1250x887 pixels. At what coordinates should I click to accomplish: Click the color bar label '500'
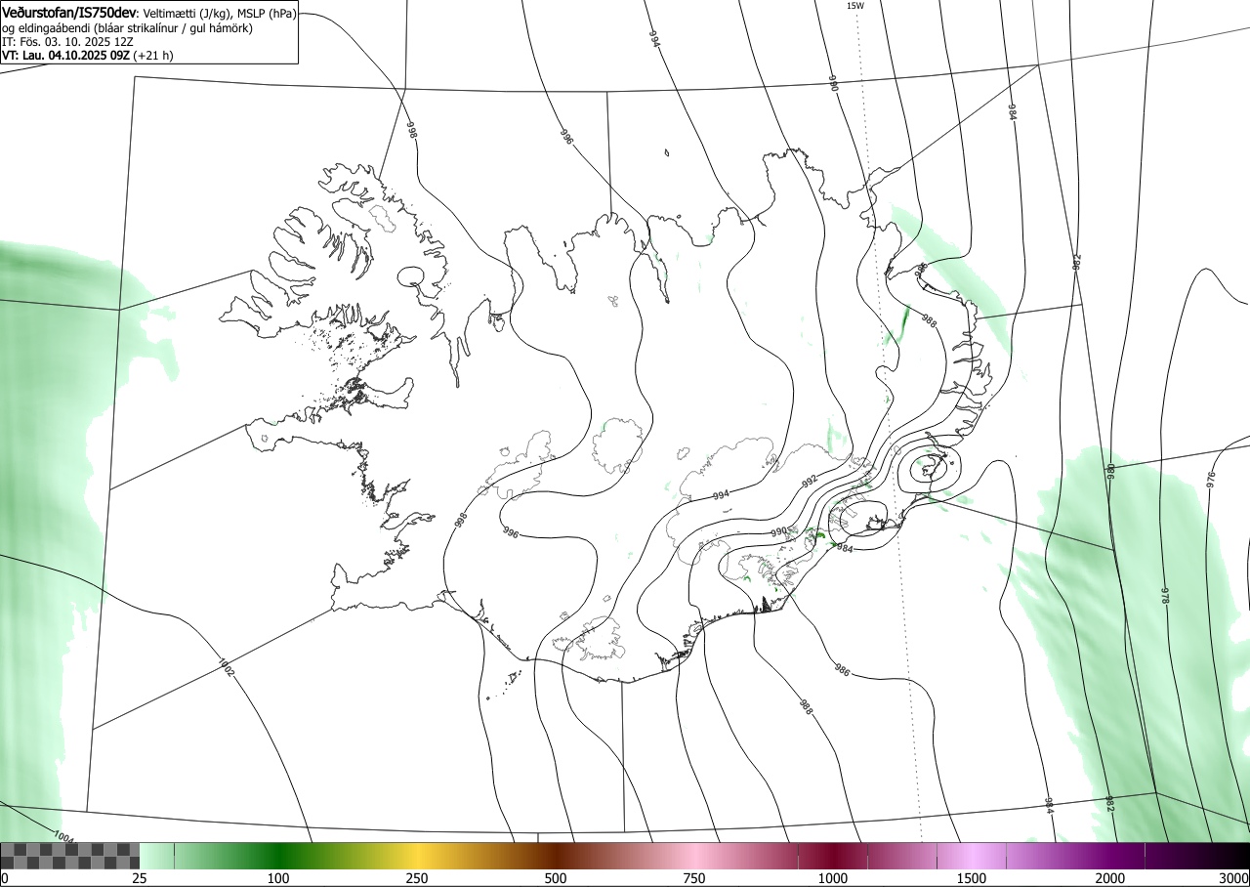point(556,878)
